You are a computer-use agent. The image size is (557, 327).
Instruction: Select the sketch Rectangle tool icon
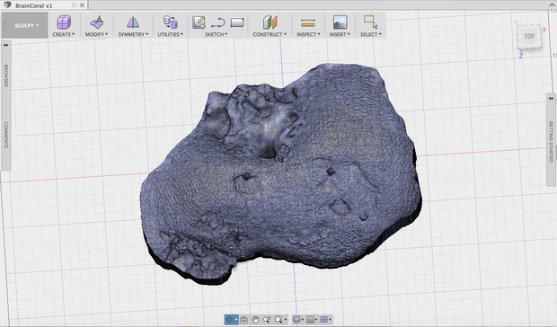tap(237, 22)
